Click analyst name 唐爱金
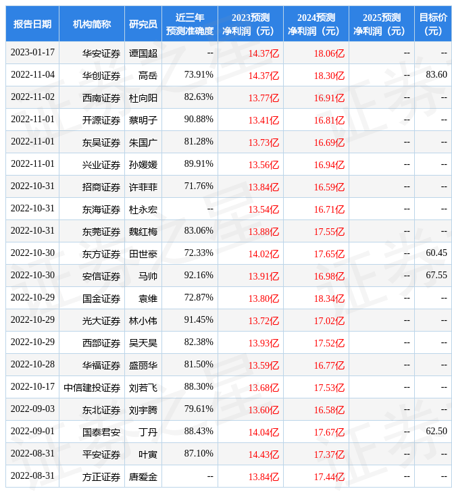The height and width of the screenshot is (493, 452). [143, 477]
